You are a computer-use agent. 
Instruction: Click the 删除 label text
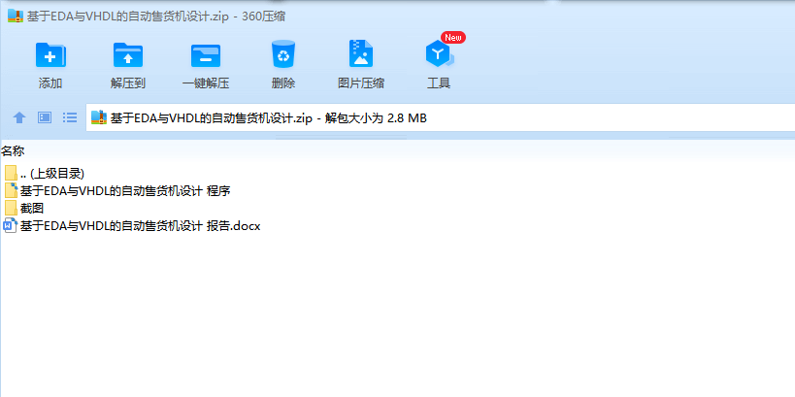(283, 83)
